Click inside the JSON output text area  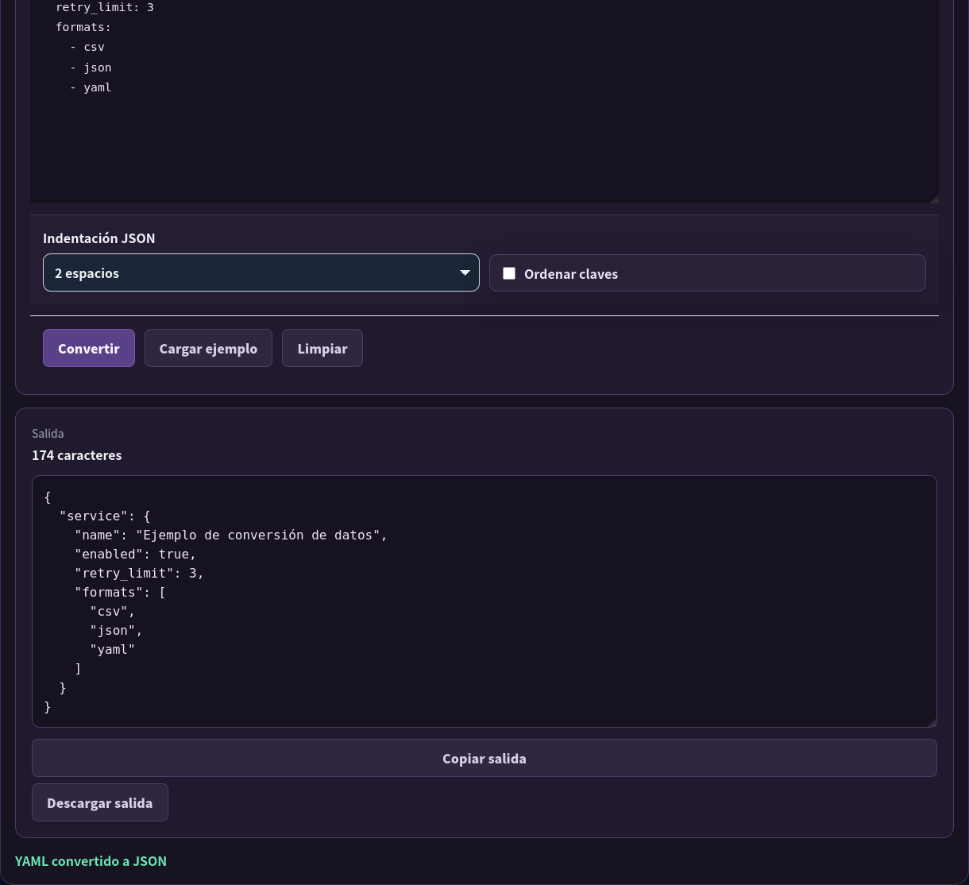point(484,601)
